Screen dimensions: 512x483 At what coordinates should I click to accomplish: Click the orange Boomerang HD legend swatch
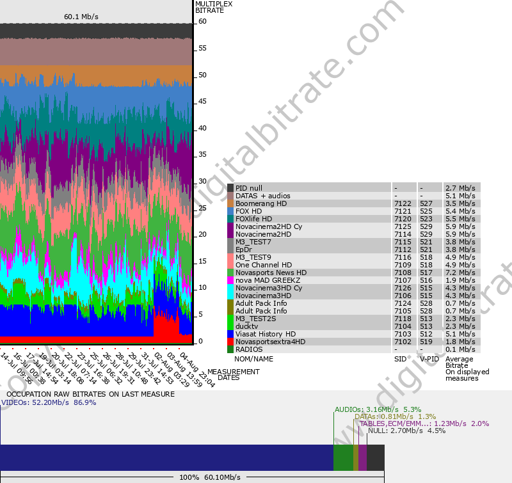(x=230, y=203)
